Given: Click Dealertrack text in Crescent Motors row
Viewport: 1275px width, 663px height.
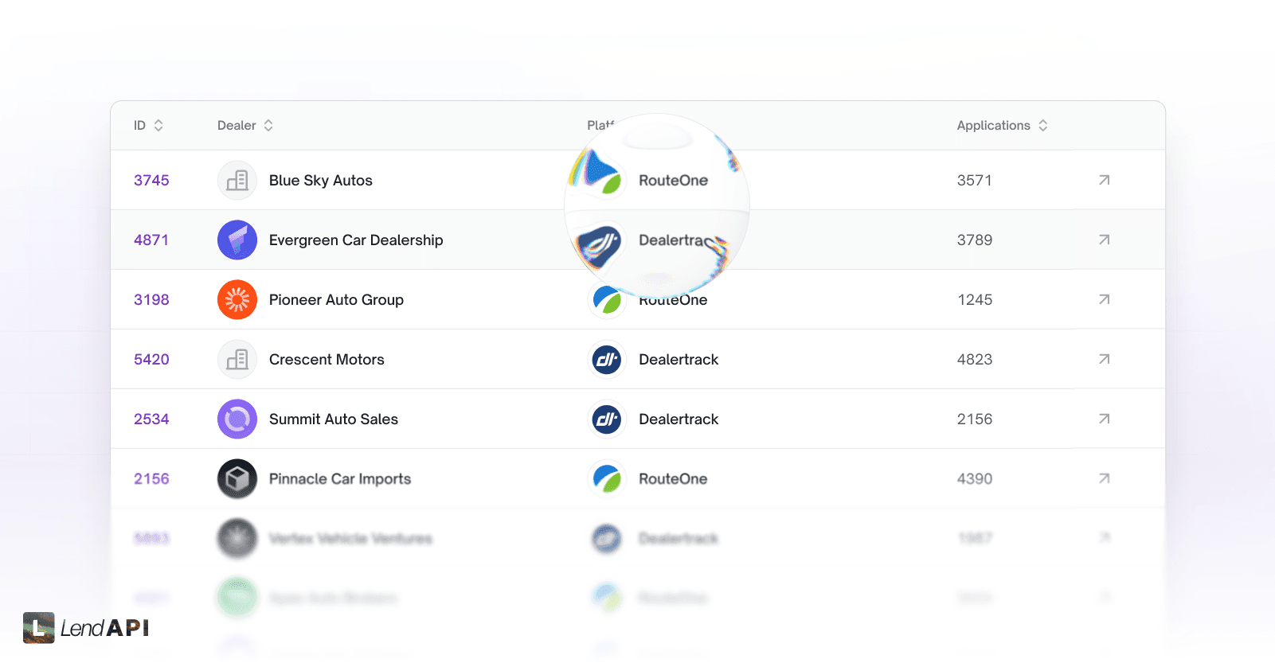Looking at the screenshot, I should [679, 360].
